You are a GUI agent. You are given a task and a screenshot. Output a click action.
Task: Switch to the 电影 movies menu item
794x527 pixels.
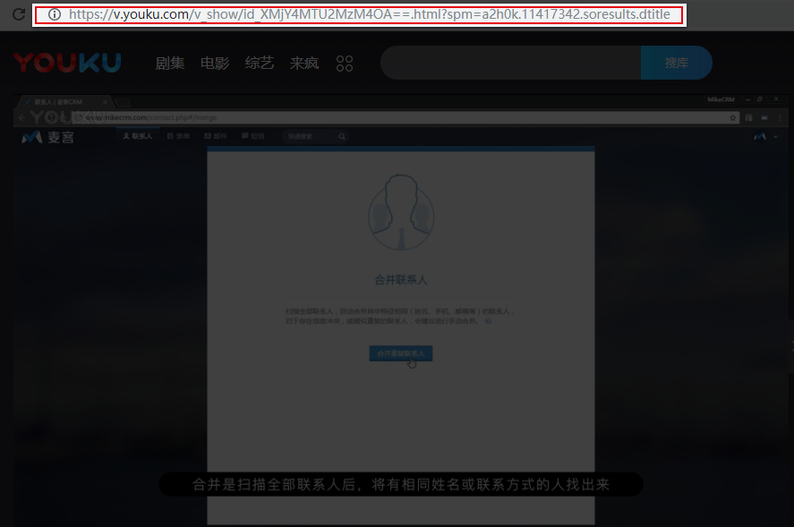pyautogui.click(x=215, y=63)
